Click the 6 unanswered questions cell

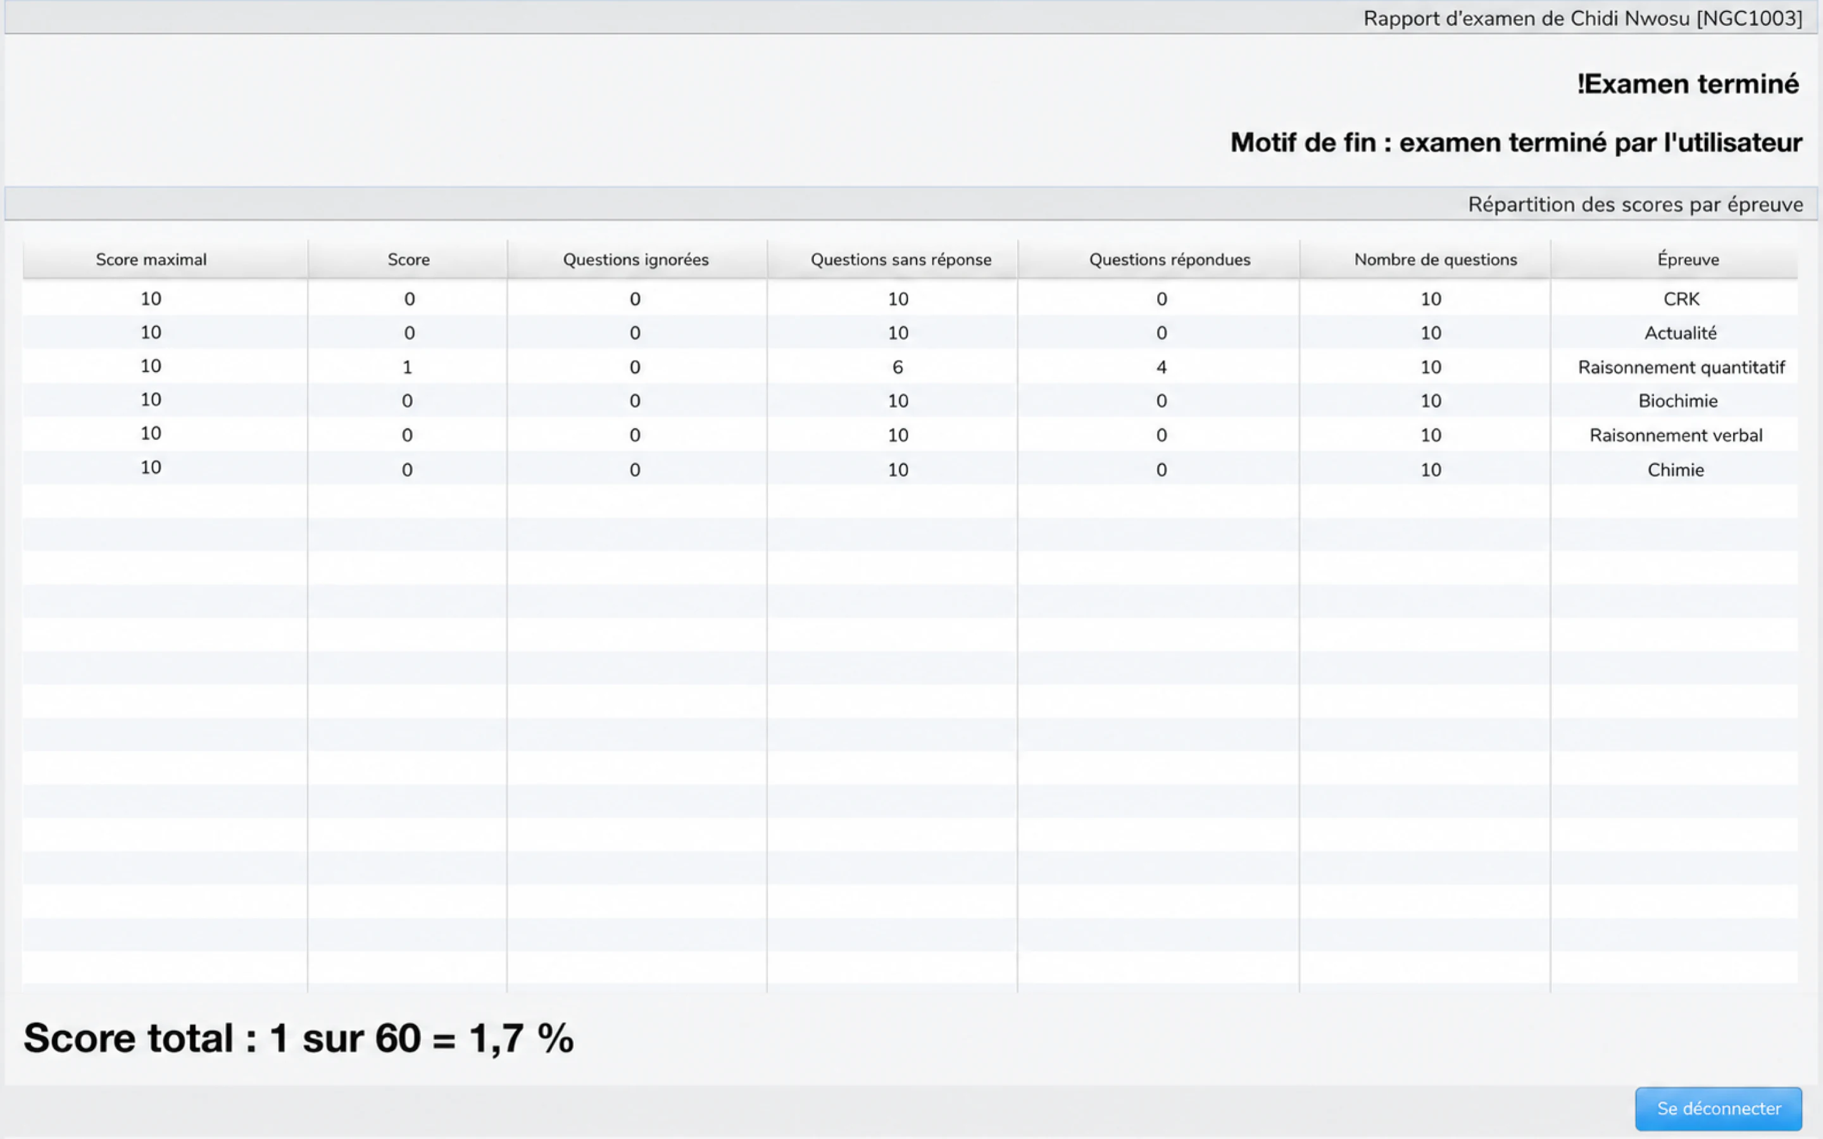point(897,368)
